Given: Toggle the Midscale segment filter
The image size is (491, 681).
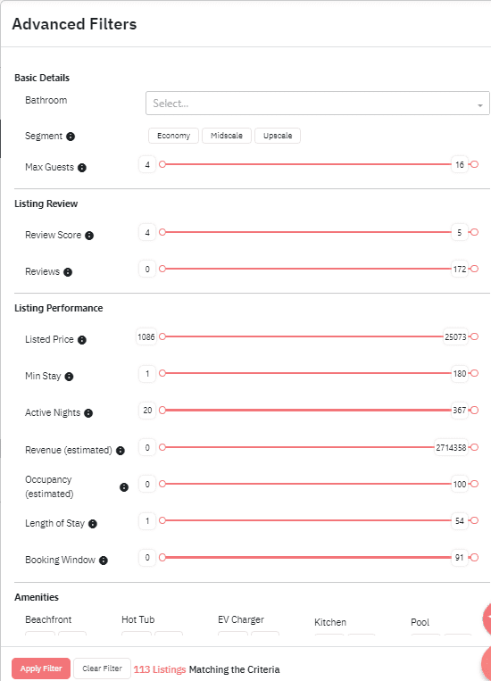Looking at the screenshot, I should [x=227, y=136].
